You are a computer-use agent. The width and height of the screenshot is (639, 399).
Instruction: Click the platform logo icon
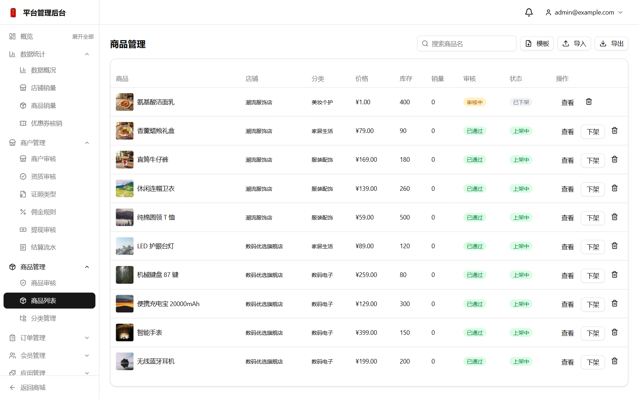click(x=13, y=13)
